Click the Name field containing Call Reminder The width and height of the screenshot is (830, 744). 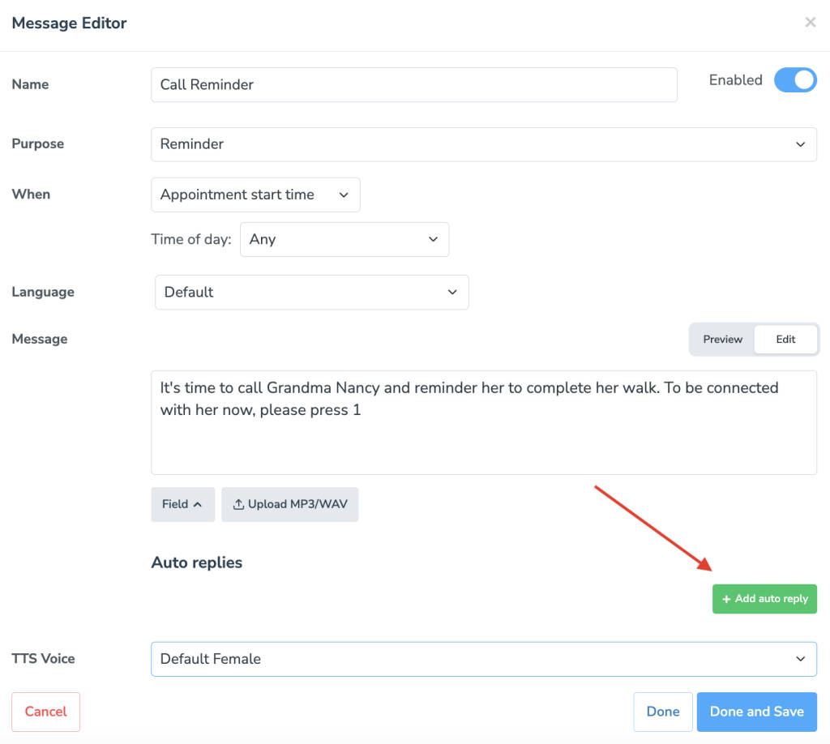coord(414,84)
